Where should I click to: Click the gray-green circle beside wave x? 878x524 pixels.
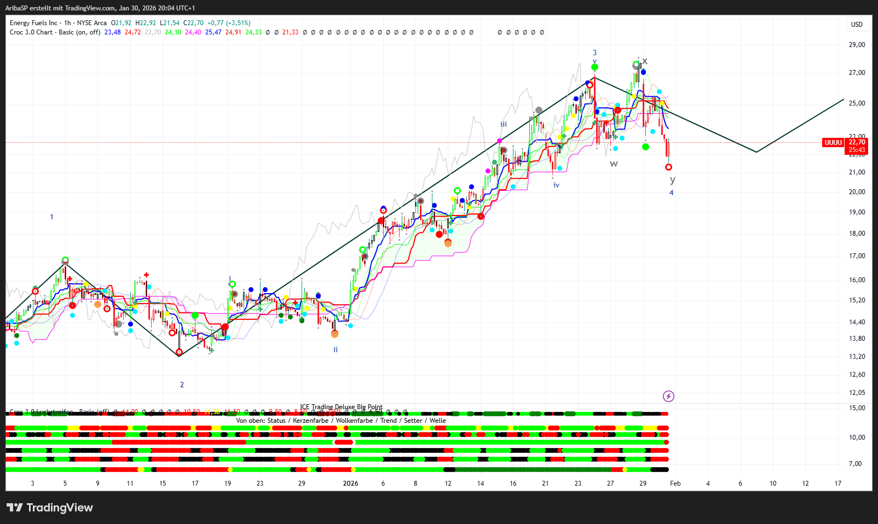[x=636, y=65]
